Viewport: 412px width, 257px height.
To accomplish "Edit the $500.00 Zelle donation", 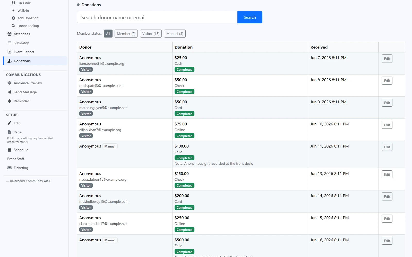I will [x=387, y=241].
